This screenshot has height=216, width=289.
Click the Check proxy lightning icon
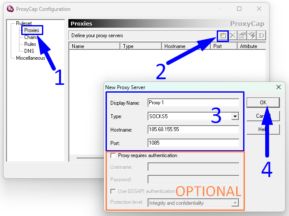pos(252,35)
